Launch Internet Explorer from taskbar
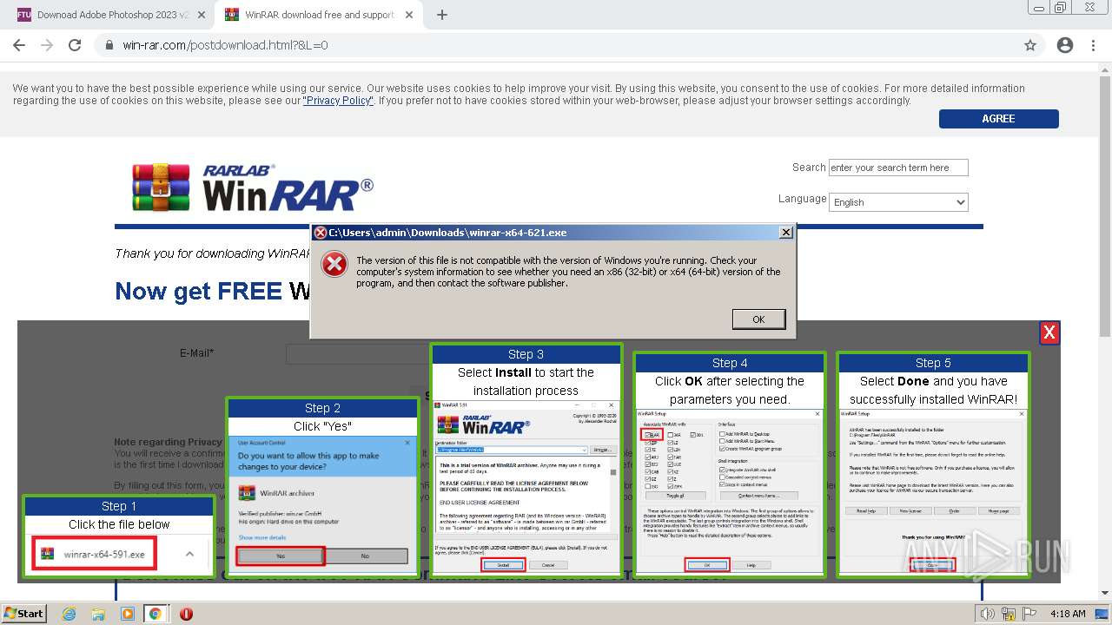Screen dimensions: 1112x625 pyautogui.click(x=69, y=614)
